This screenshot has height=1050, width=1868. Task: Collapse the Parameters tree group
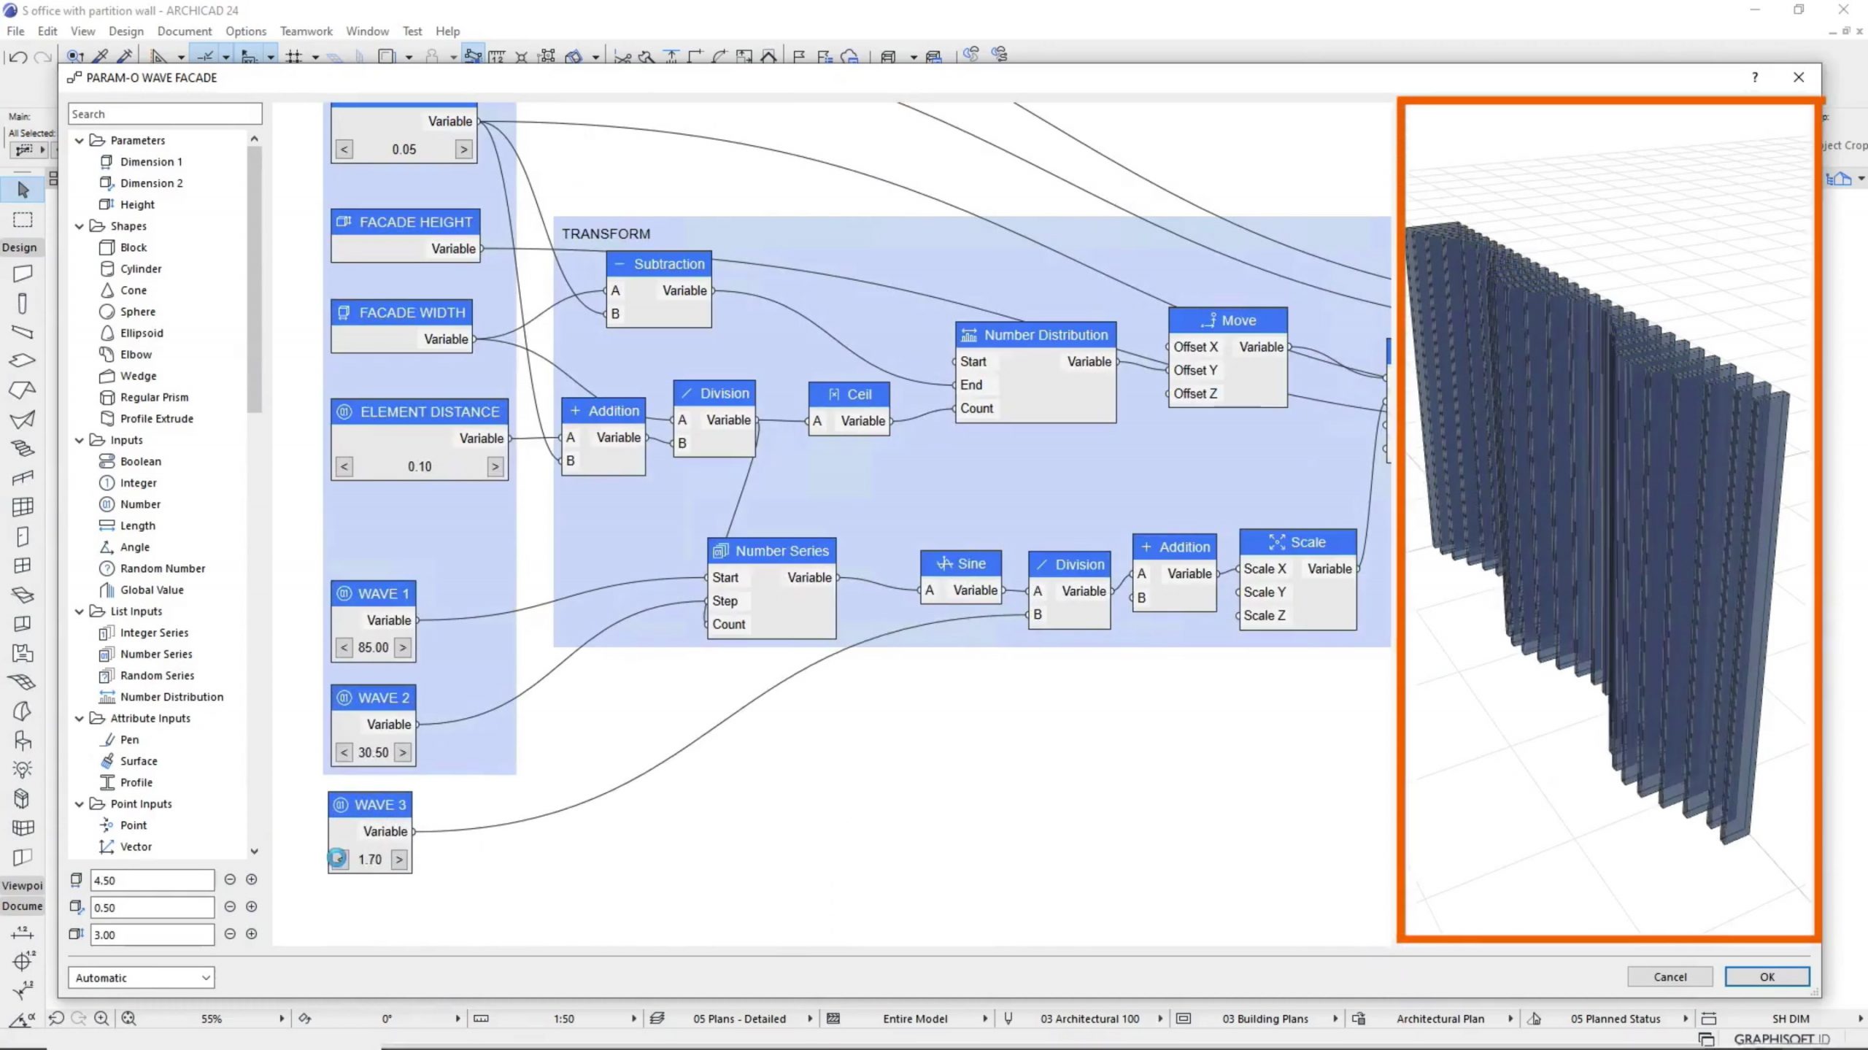[80, 140]
